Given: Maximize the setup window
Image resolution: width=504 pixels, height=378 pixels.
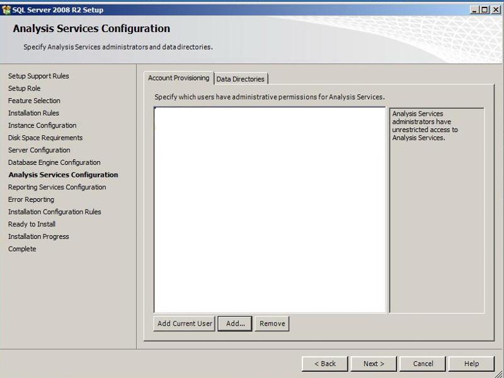Looking at the screenshot, I should tap(484, 10).
